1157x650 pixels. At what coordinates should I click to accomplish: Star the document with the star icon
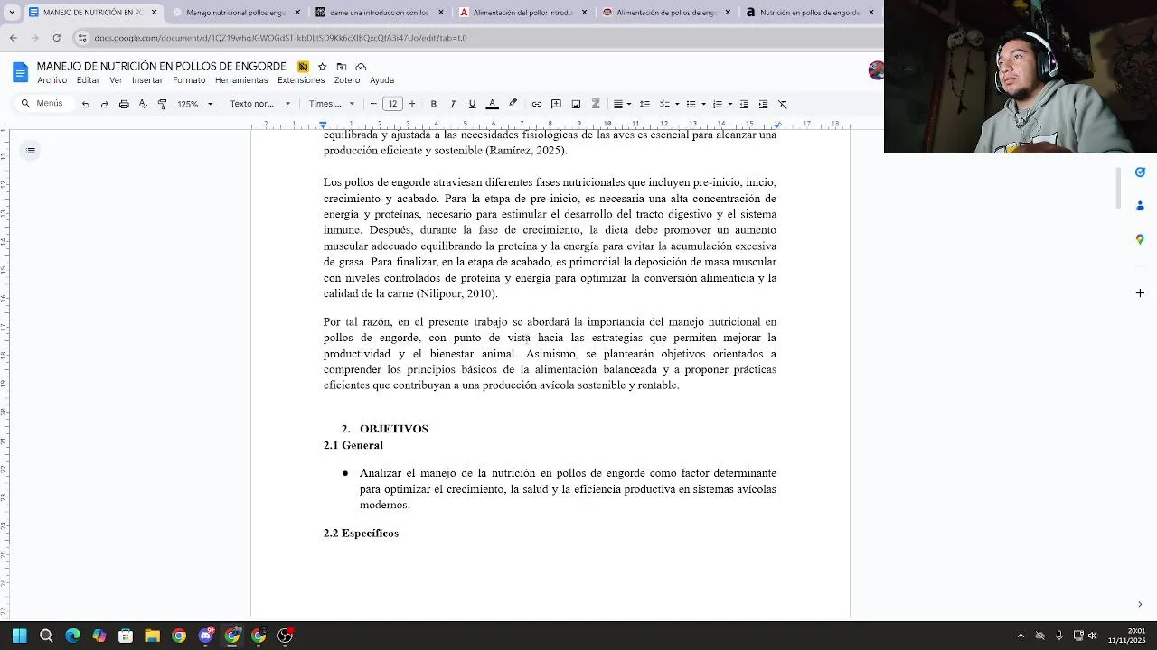[x=322, y=67]
